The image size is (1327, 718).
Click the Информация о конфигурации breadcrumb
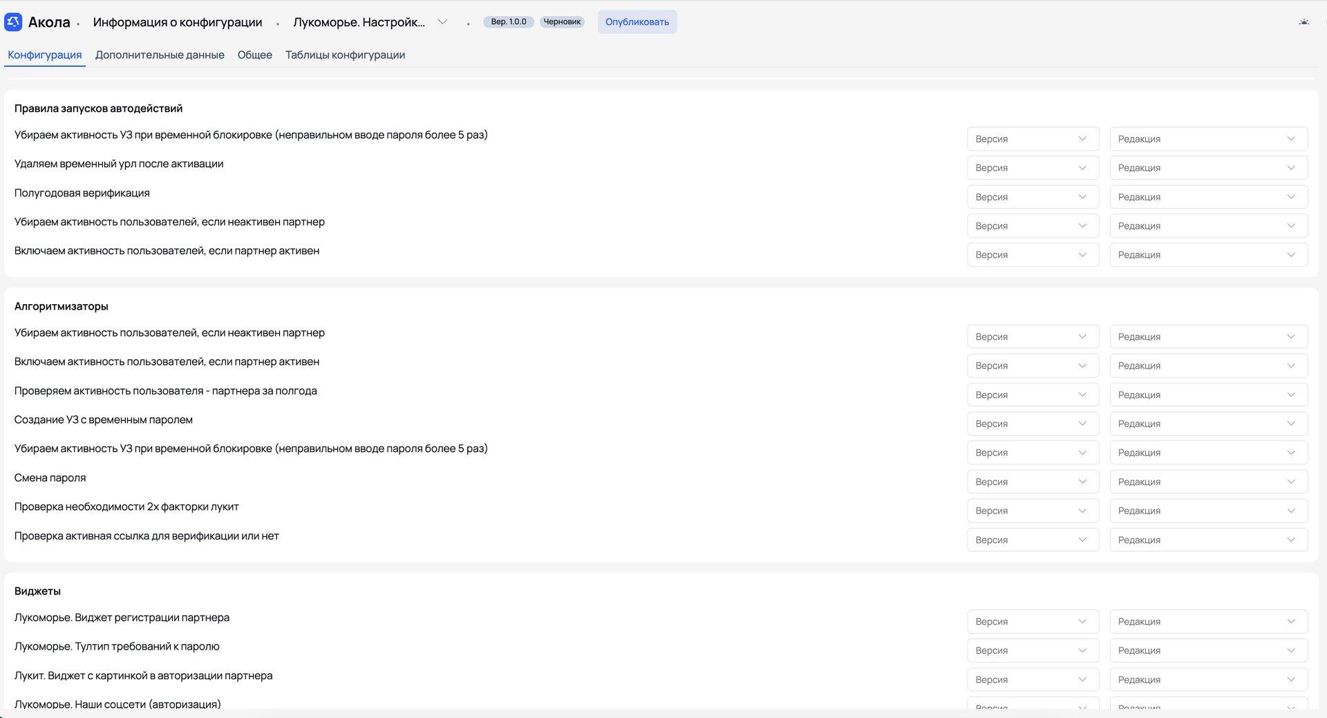click(x=178, y=22)
